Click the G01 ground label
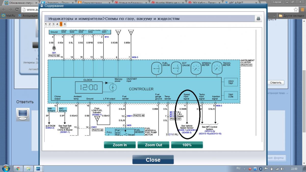306x172 pixels. click(54, 53)
